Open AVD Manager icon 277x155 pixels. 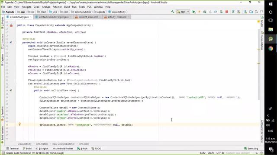point(238,12)
